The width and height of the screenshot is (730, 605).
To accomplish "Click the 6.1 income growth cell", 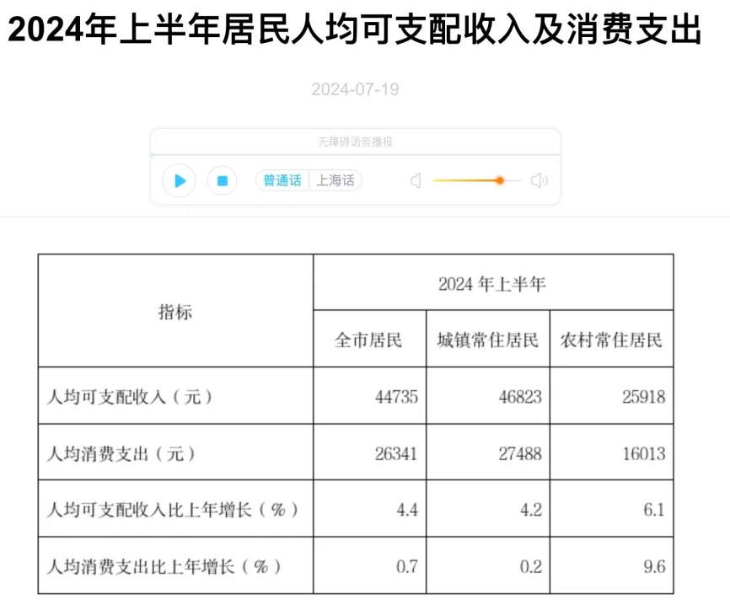I will (652, 510).
